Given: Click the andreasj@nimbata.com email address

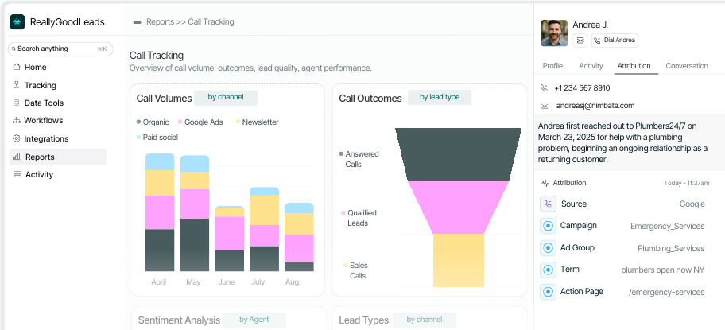Looking at the screenshot, I should (595, 105).
